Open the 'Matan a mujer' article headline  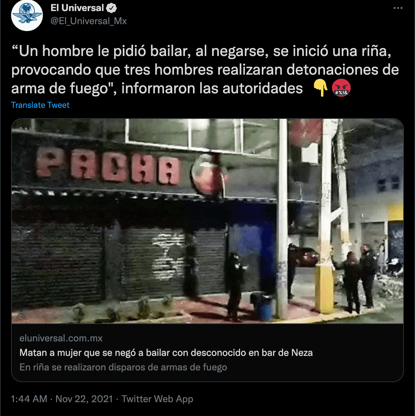[166, 353]
